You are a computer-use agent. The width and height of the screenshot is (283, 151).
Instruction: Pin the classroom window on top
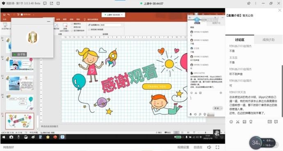pyautogui.click(x=249, y=3)
